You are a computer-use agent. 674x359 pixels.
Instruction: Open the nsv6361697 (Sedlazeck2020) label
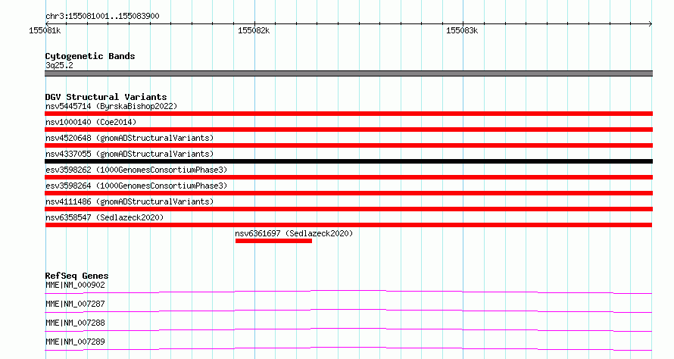[x=294, y=233]
